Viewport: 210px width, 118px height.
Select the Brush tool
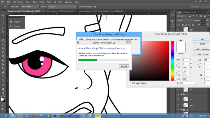pyautogui.click(x=3, y=44)
